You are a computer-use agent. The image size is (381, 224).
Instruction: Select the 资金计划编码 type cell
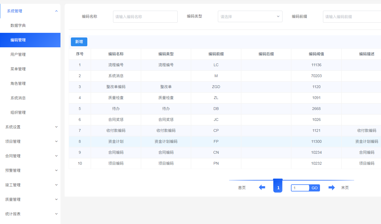click(166, 141)
